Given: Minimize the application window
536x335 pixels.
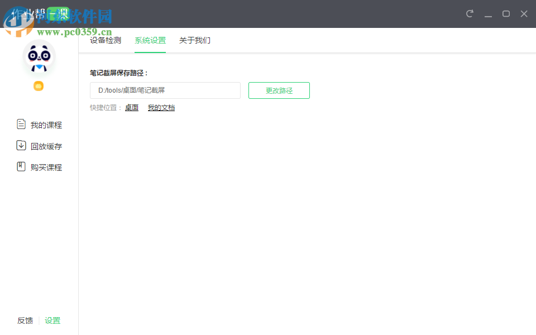Looking at the screenshot, I should (x=488, y=13).
